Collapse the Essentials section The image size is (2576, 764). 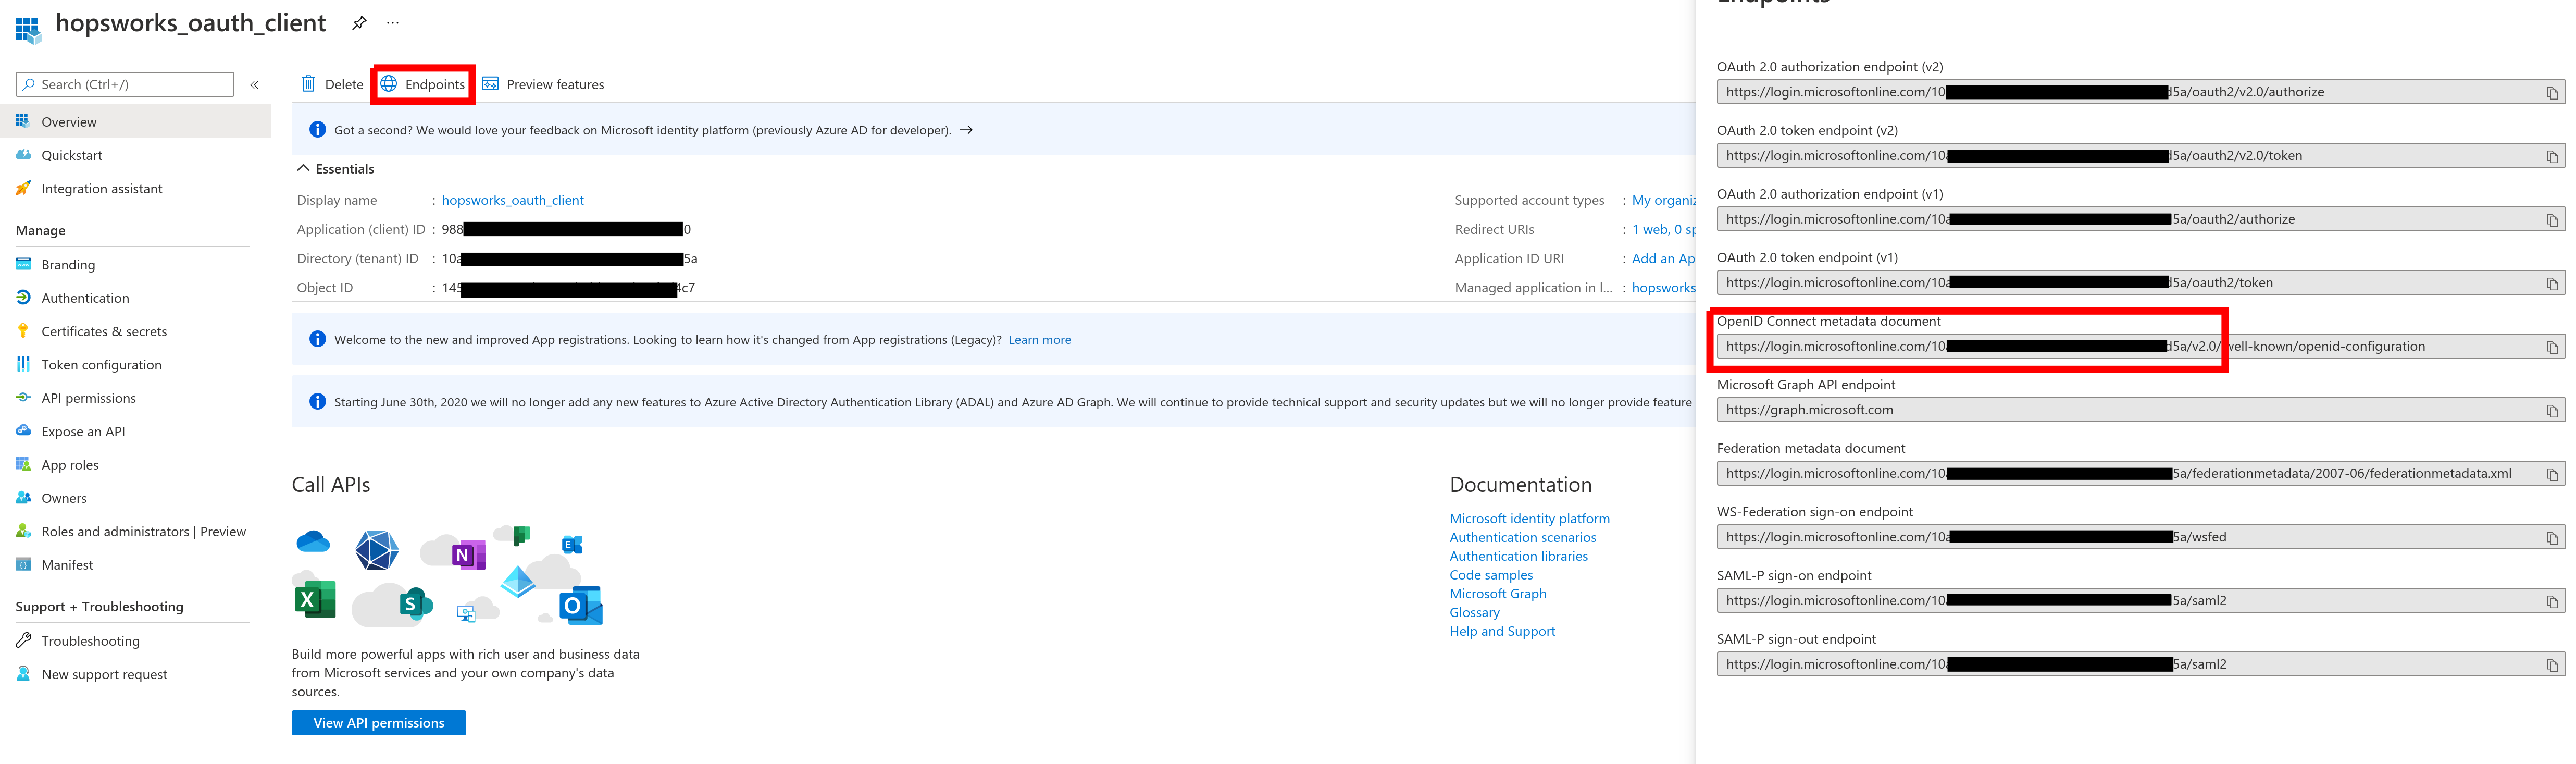(x=304, y=169)
